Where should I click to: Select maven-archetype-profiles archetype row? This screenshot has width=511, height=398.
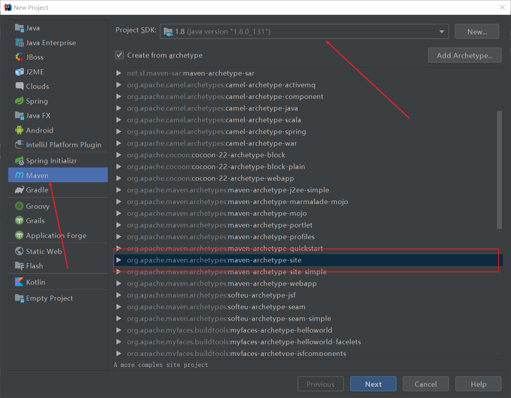pyautogui.click(x=308, y=236)
